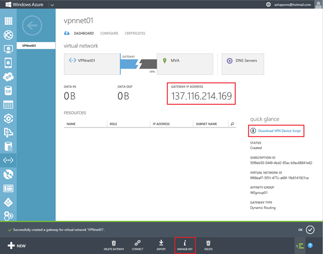
Task: Select the subscription ID value
Action: (281, 163)
